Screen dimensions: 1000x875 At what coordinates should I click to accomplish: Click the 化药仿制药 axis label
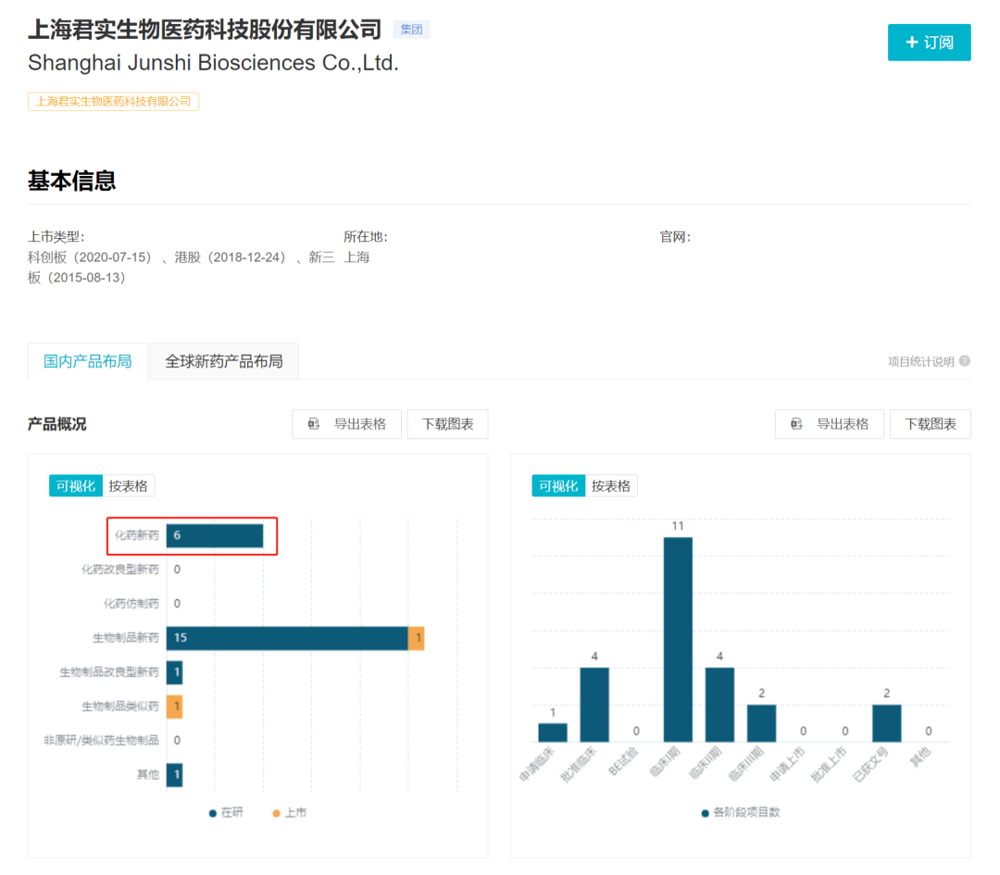[x=131, y=604]
